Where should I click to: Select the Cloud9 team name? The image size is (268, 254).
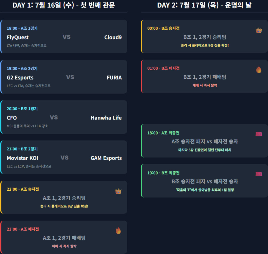(x=113, y=37)
